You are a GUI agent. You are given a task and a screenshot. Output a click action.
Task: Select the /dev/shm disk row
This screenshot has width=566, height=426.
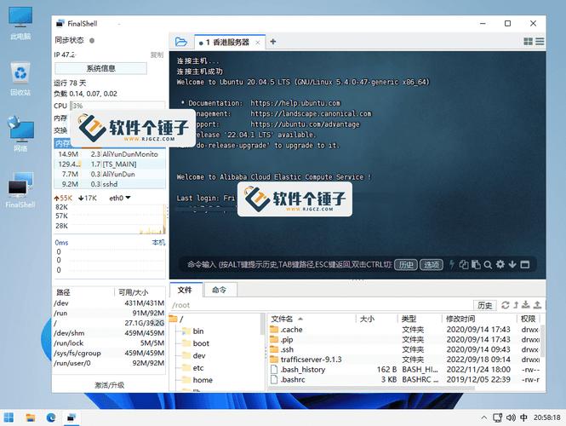click(x=110, y=333)
